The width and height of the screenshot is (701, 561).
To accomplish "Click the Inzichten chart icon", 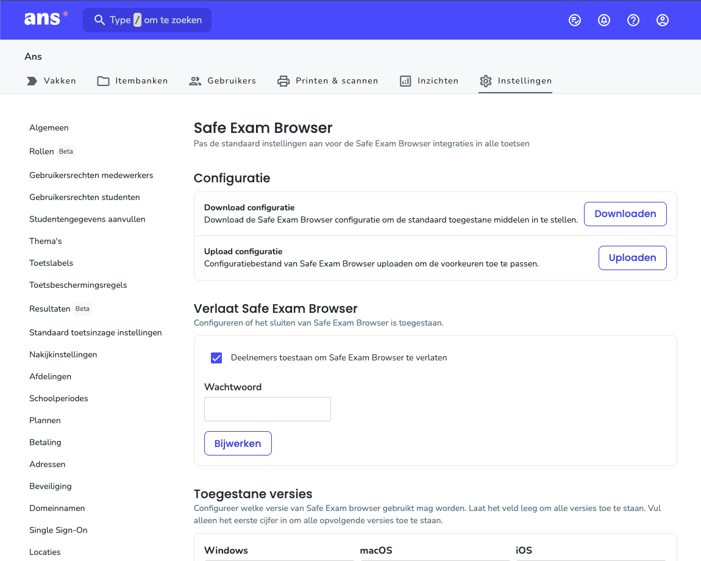I will tap(405, 81).
